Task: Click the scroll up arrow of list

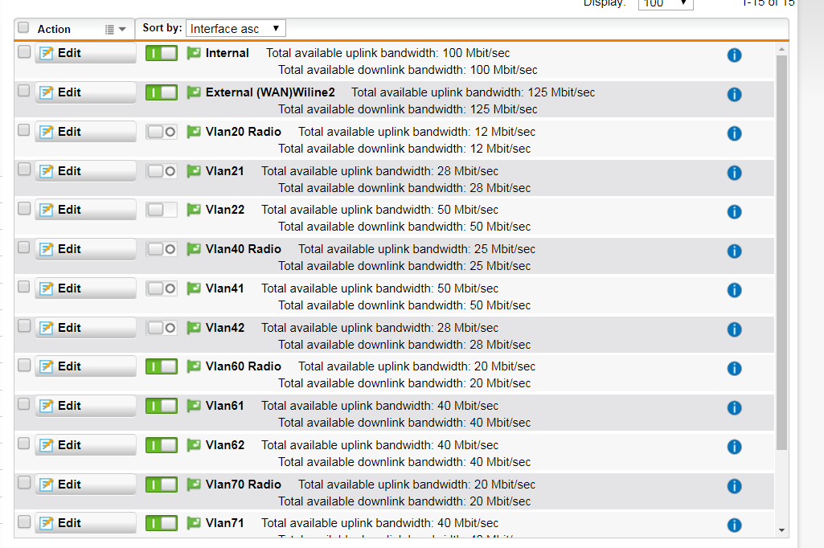Action: pos(781,49)
